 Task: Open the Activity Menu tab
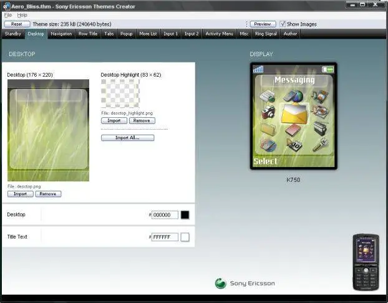(219, 34)
